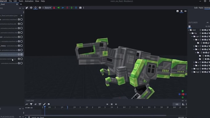The height and width of the screenshot is (118, 210).
Task: Jump to the animation start
Action: coord(107,104)
